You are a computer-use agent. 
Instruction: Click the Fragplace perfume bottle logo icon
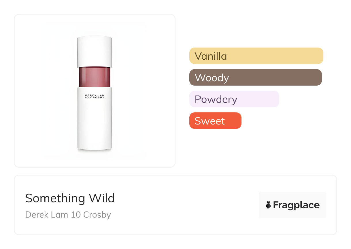coord(268,205)
